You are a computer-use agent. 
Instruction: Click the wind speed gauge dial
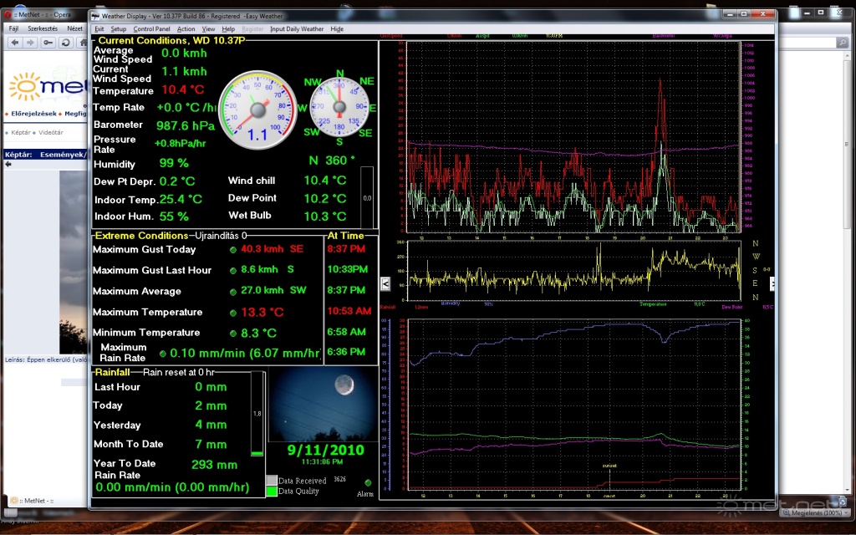coord(257,110)
